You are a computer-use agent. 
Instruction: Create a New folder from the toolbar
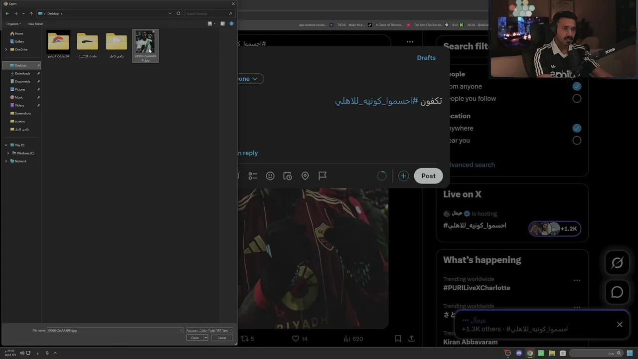35,23
